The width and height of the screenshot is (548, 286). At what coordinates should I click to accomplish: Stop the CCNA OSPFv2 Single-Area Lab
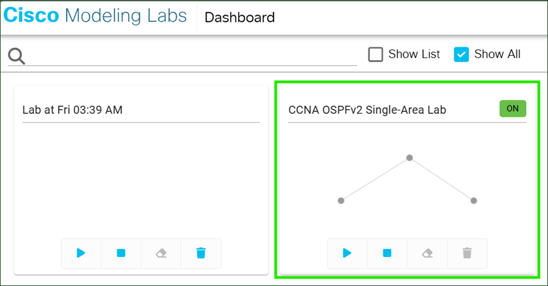click(387, 253)
